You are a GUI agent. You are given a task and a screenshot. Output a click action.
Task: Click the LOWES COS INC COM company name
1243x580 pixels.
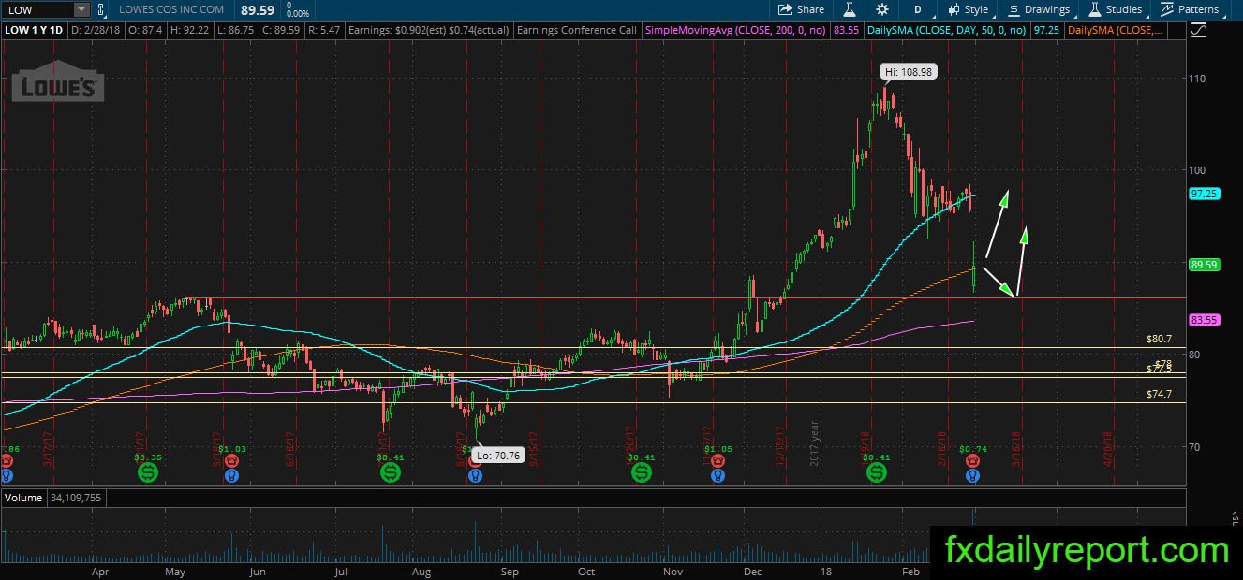click(171, 9)
